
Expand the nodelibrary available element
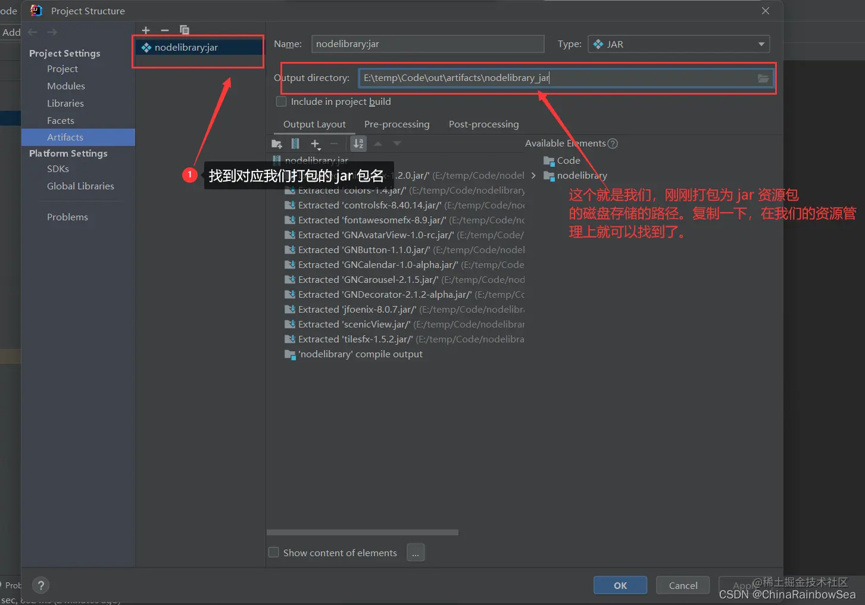point(533,175)
